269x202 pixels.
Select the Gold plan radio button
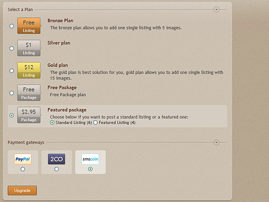tap(12, 71)
